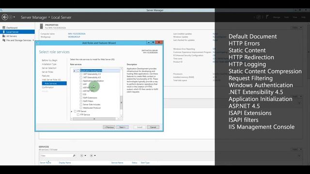Check the FTP Server checkbox
310x174 pixels.
(x=75, y=111)
